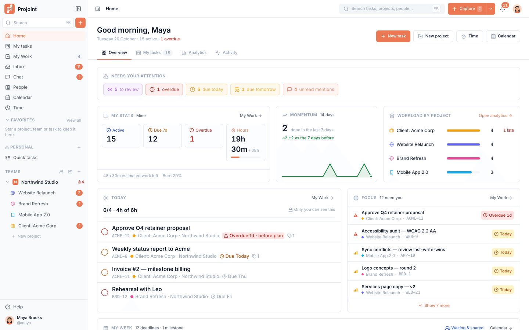This screenshot has height=330, width=529.
Task: Focus the sidebar Search field
Action: click(38, 23)
